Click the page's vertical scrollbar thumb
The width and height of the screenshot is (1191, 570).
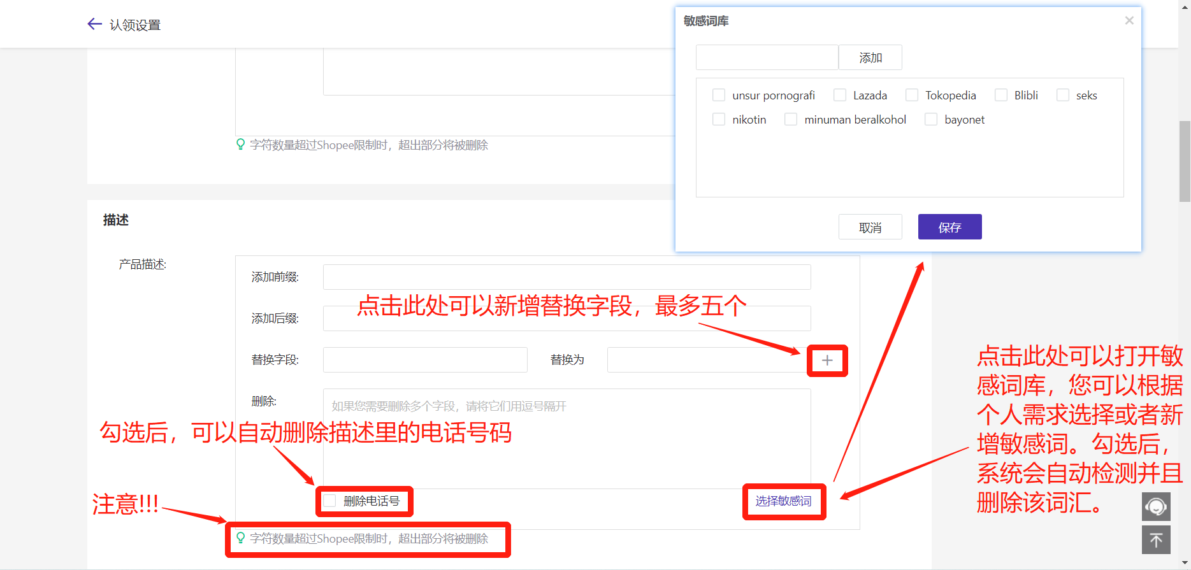(x=1185, y=161)
